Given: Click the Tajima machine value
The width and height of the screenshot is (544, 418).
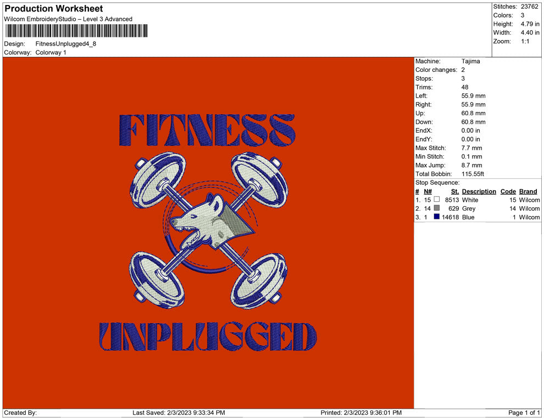Looking at the screenshot, I should (x=471, y=61).
